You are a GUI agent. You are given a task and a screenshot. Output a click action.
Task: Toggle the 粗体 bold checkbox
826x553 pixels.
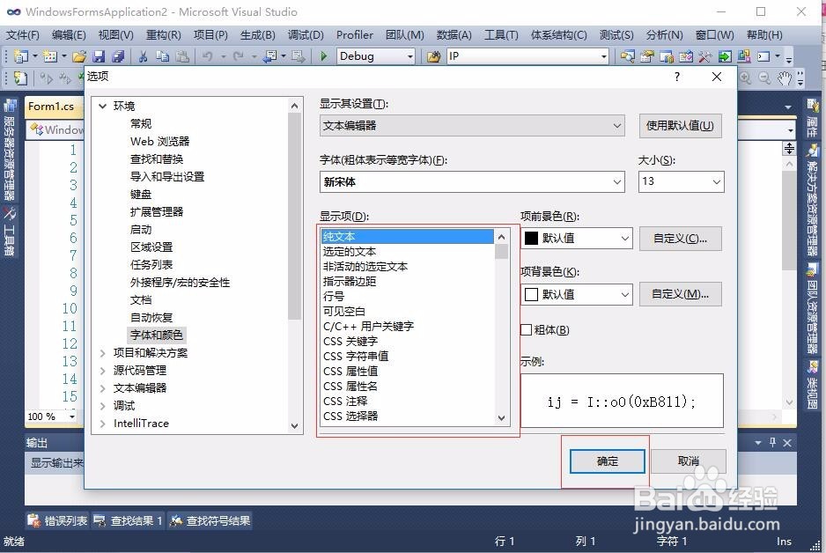click(x=527, y=330)
